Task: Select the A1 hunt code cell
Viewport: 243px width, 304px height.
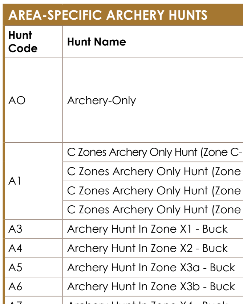Action: [34, 181]
